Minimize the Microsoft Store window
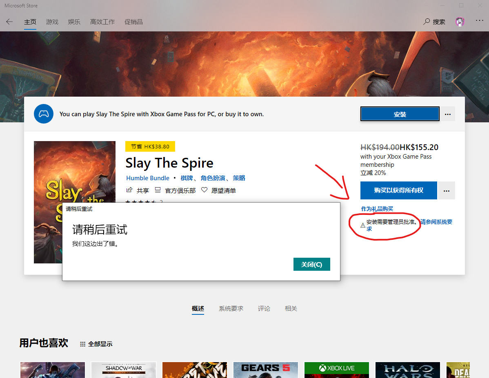 [442, 5]
